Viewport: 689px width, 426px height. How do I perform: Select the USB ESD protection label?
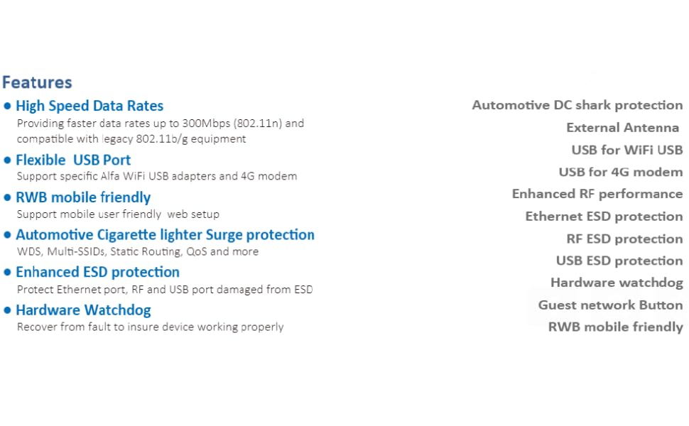pyautogui.click(x=619, y=261)
